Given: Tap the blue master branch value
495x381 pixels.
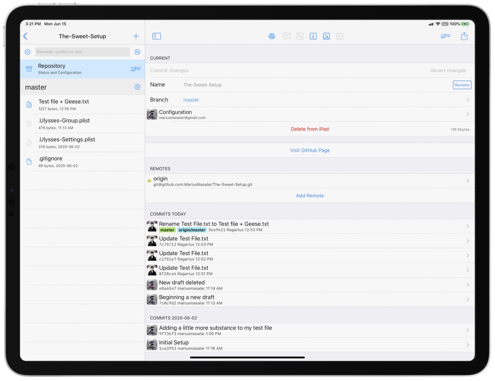Looking at the screenshot, I should 191,100.
